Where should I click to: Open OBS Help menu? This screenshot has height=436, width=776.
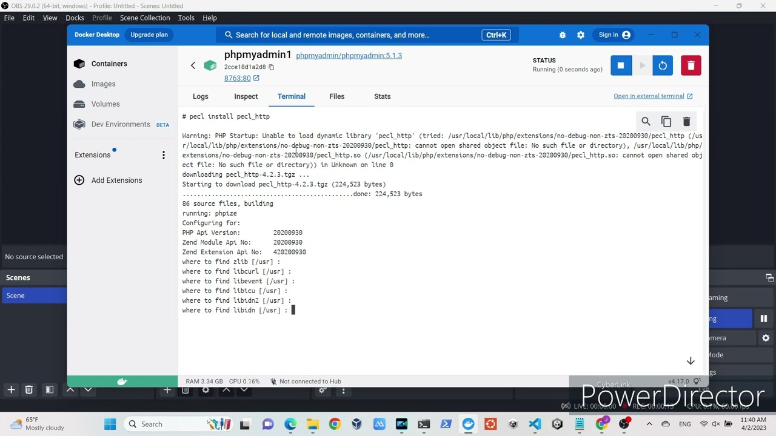210,18
